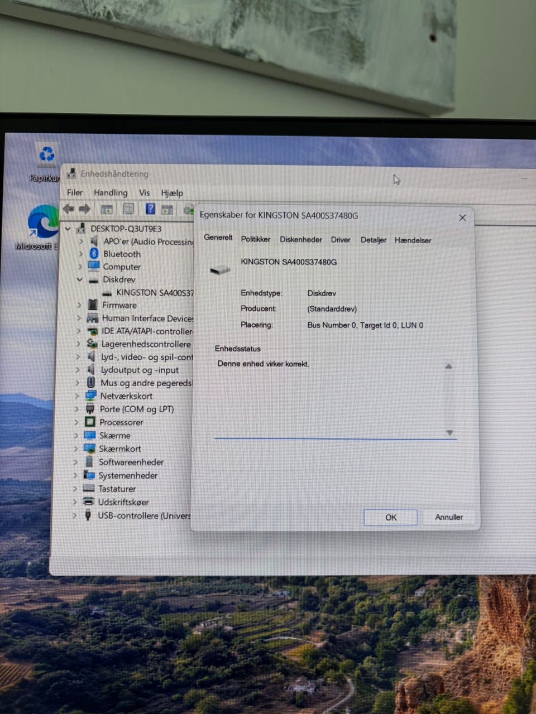Click the status box scroll-down arrow

pyautogui.click(x=449, y=433)
